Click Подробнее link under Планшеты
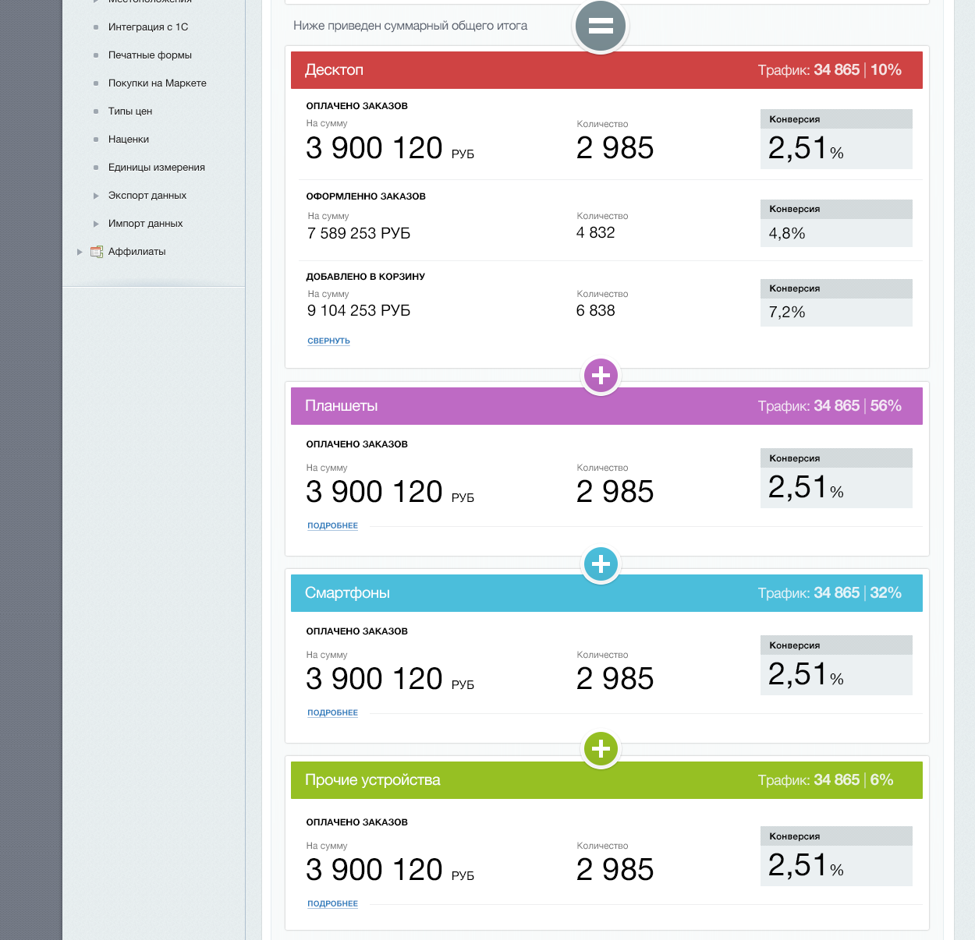 pos(332,525)
